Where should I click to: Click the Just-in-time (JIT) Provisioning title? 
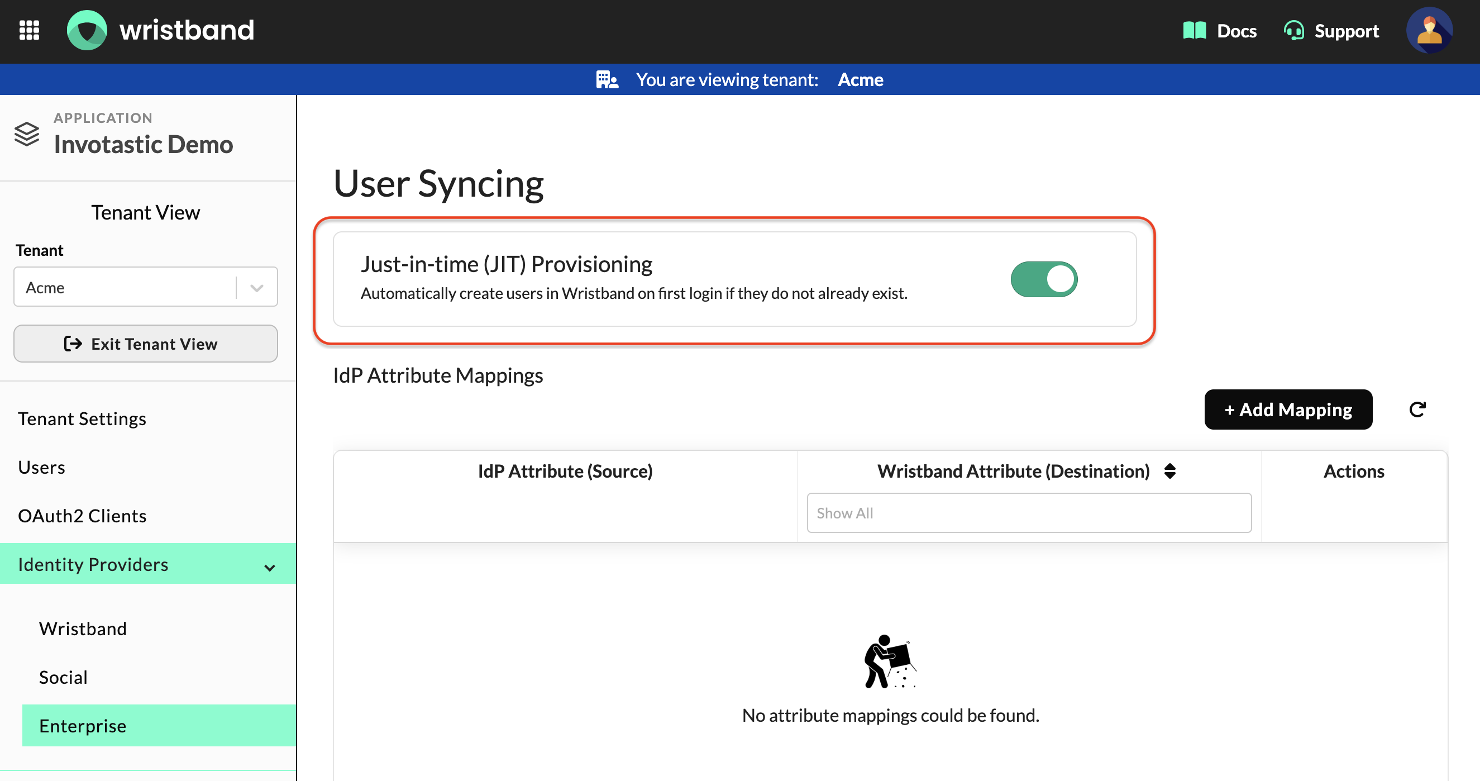506,264
